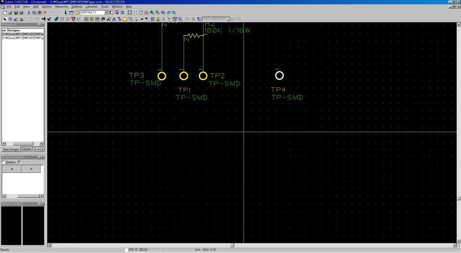The height and width of the screenshot is (253, 461).
Task: Switch to the Libraries workspace tab
Action: coord(27,149)
